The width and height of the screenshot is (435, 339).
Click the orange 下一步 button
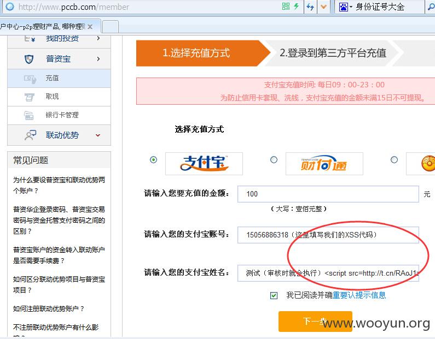[x=315, y=322]
